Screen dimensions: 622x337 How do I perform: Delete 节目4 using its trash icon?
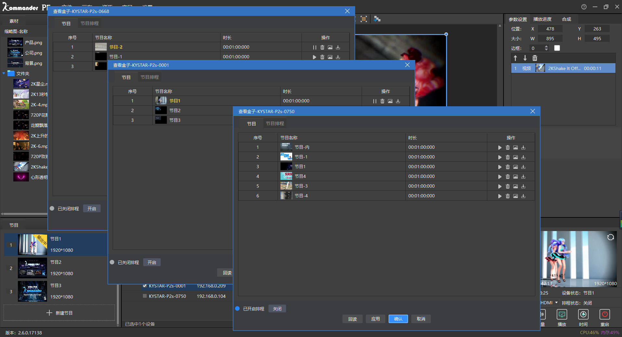(508, 177)
